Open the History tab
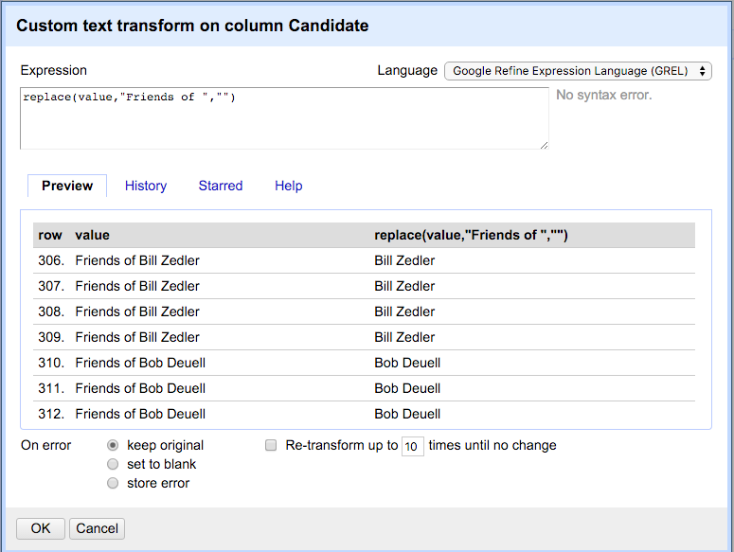The image size is (734, 552). (x=146, y=186)
